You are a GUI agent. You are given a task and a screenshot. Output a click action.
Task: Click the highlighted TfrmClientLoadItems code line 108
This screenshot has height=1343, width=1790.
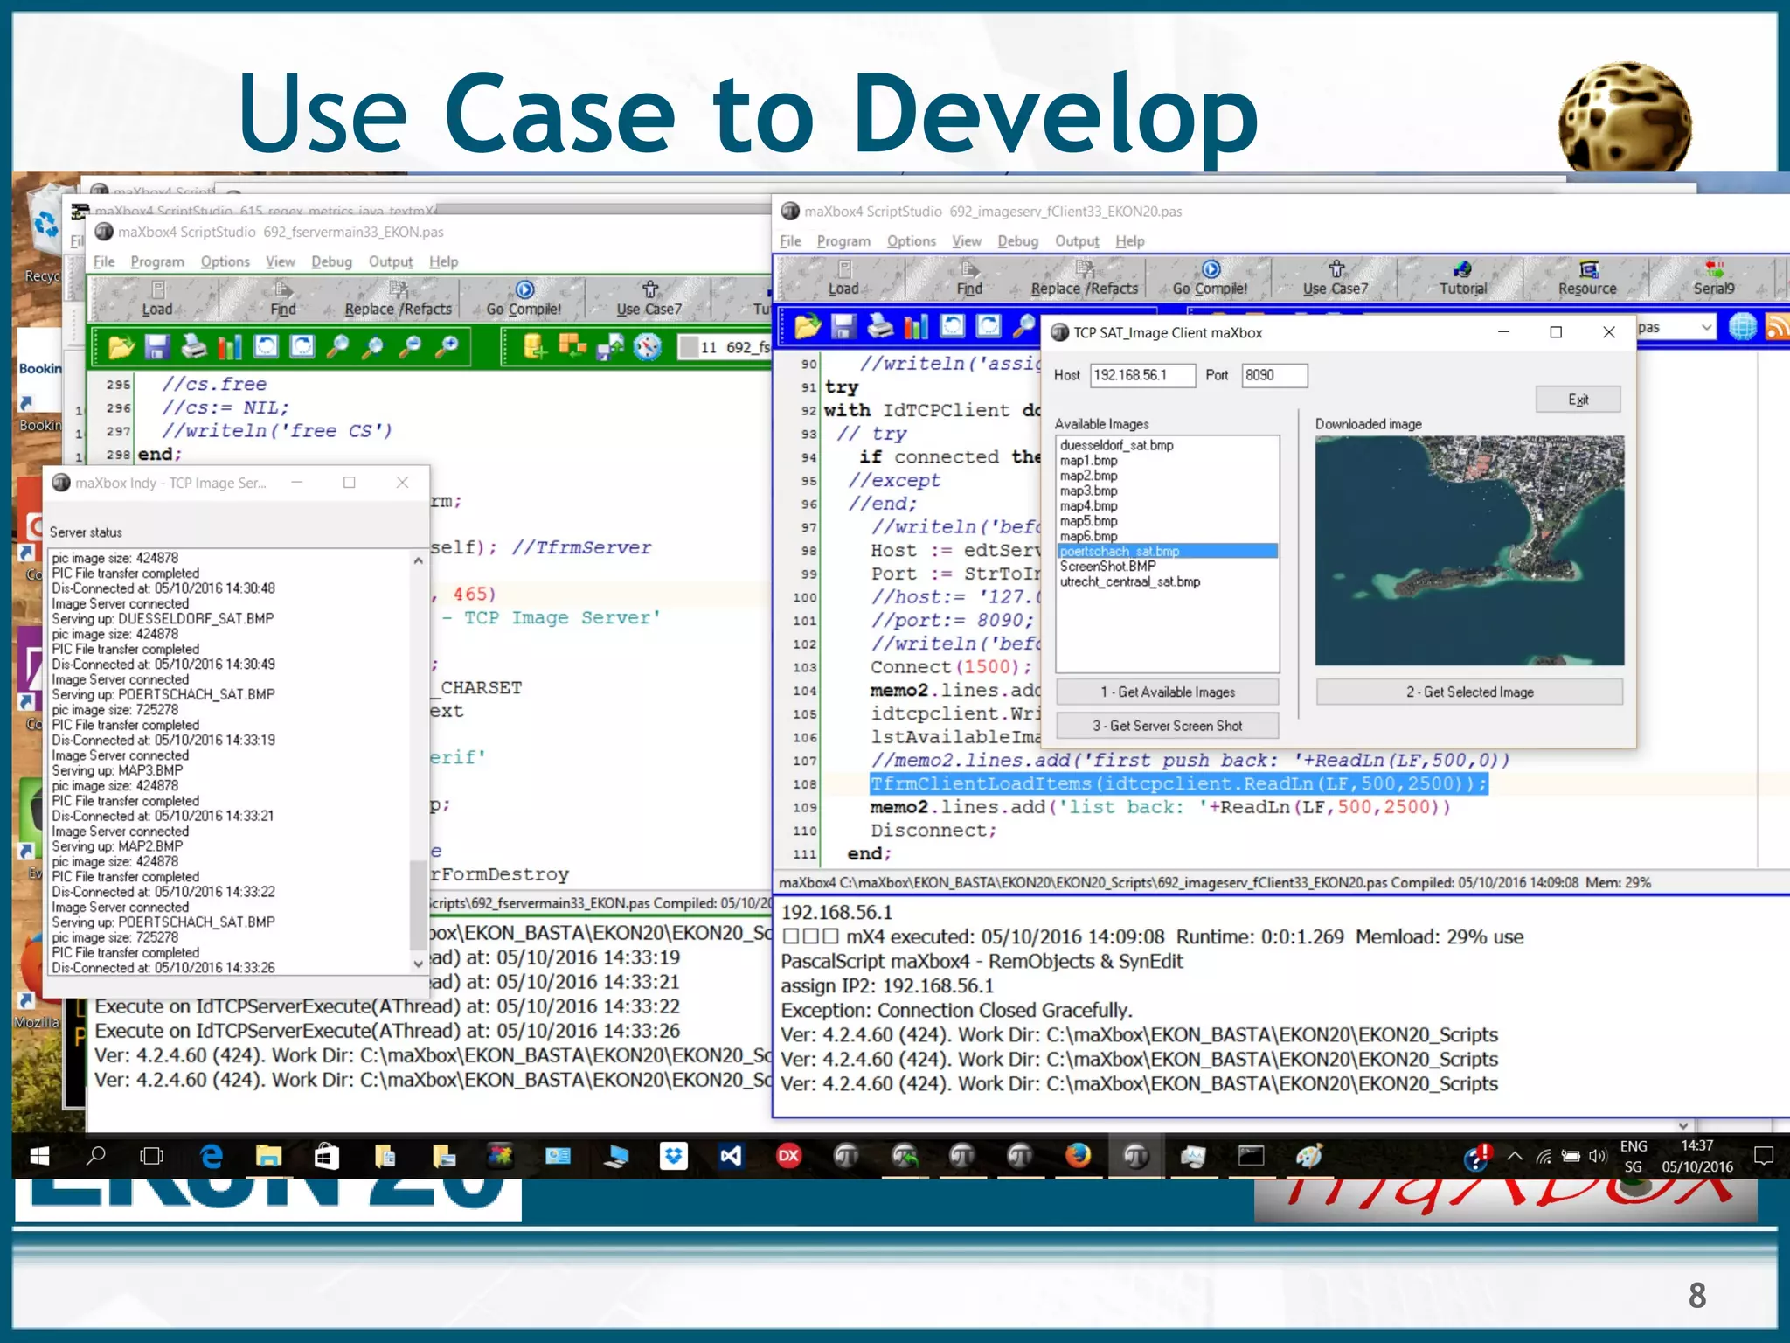(1178, 783)
